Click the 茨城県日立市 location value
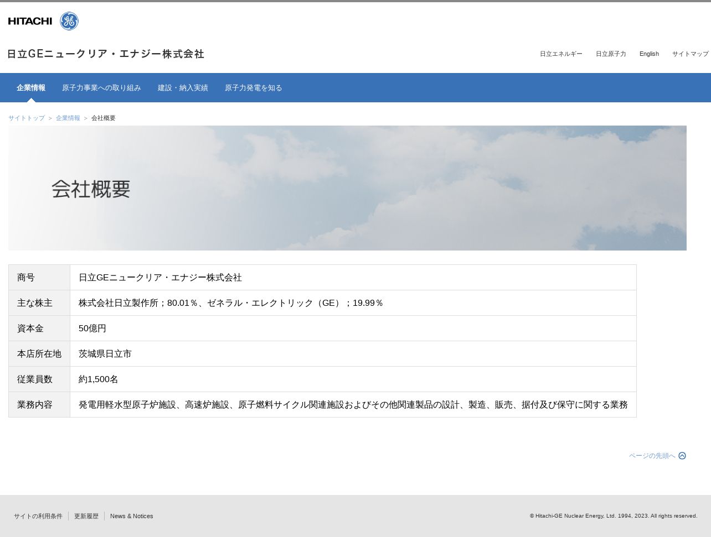Screen dimensions: 711x537 (105, 354)
